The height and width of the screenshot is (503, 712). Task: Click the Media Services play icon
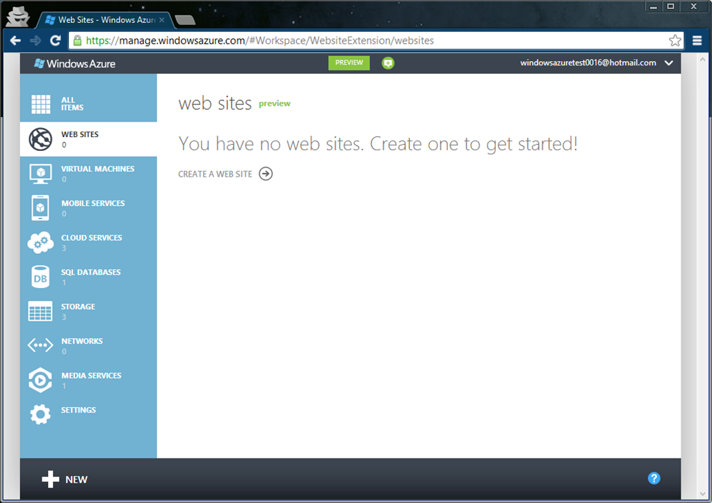tap(40, 381)
